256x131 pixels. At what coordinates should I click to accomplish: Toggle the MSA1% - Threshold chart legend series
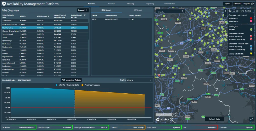[x=67, y=85]
